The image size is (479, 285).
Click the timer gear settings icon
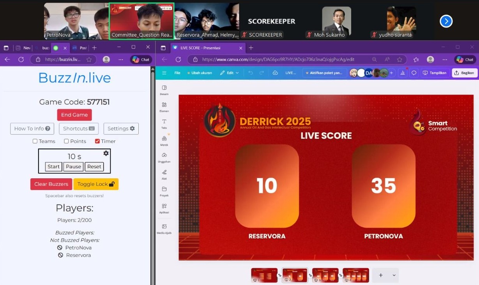[x=106, y=153]
